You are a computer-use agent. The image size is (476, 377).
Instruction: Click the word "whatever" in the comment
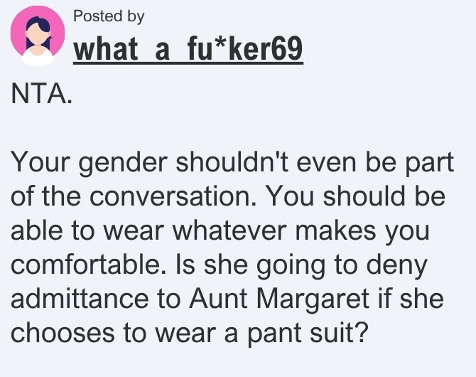229,230
